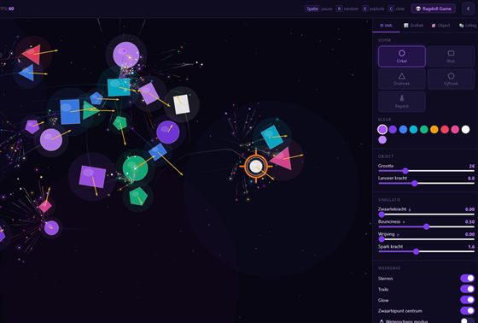478x323 pixels.
Task: Switch to the Inst. tab
Action: click(386, 26)
